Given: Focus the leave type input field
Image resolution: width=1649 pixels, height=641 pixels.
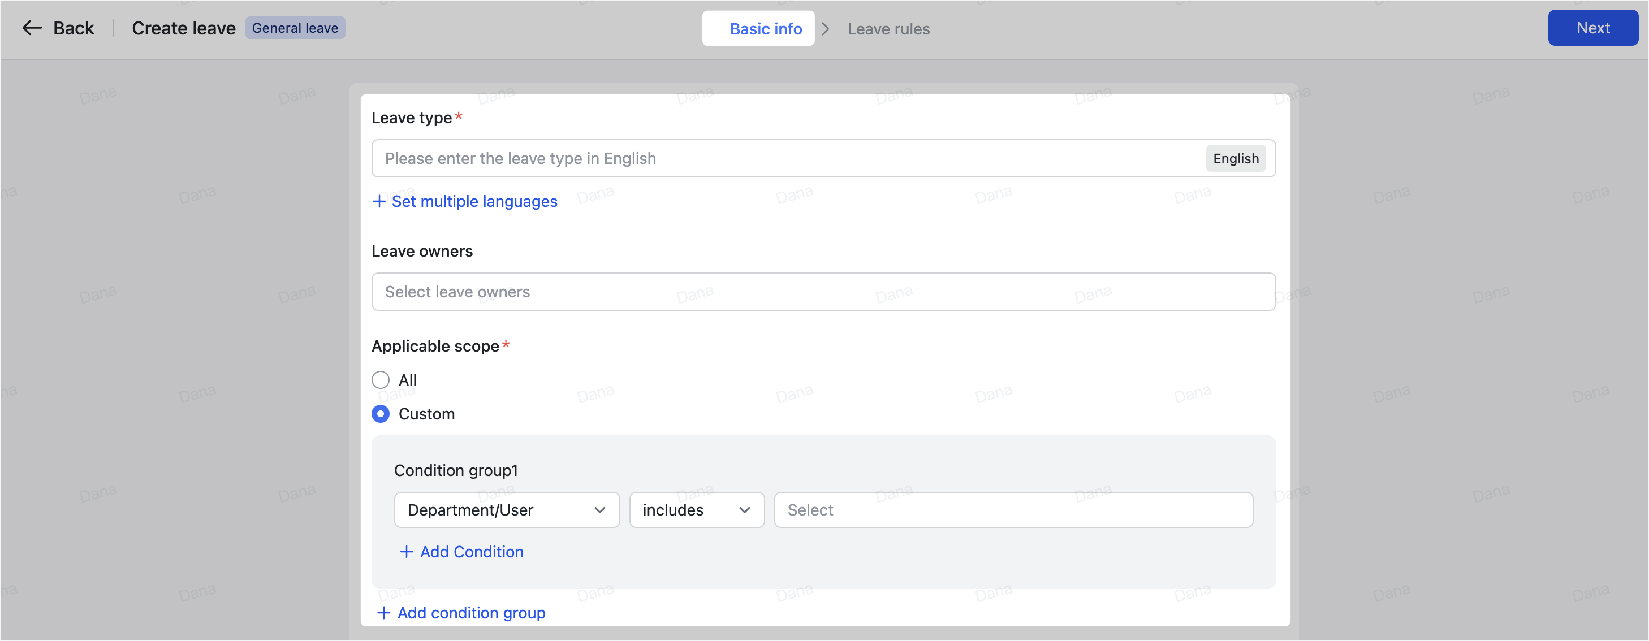Looking at the screenshot, I should pyautogui.click(x=823, y=159).
